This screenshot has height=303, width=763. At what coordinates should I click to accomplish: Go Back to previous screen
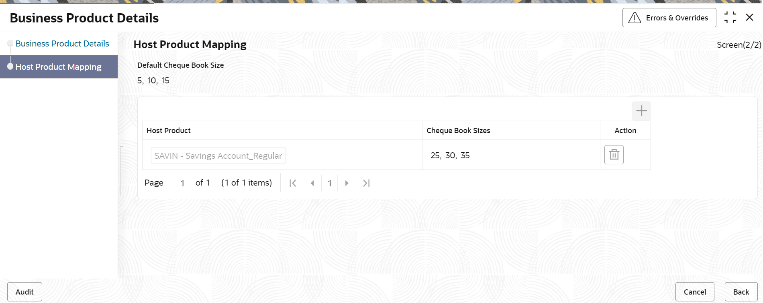coord(741,292)
